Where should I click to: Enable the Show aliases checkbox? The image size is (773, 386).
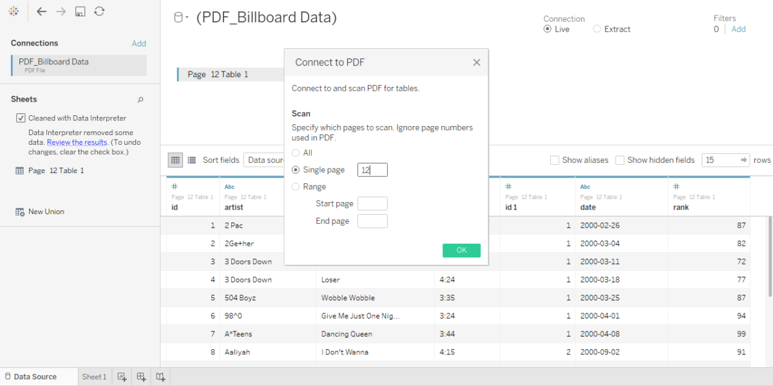[x=554, y=160]
